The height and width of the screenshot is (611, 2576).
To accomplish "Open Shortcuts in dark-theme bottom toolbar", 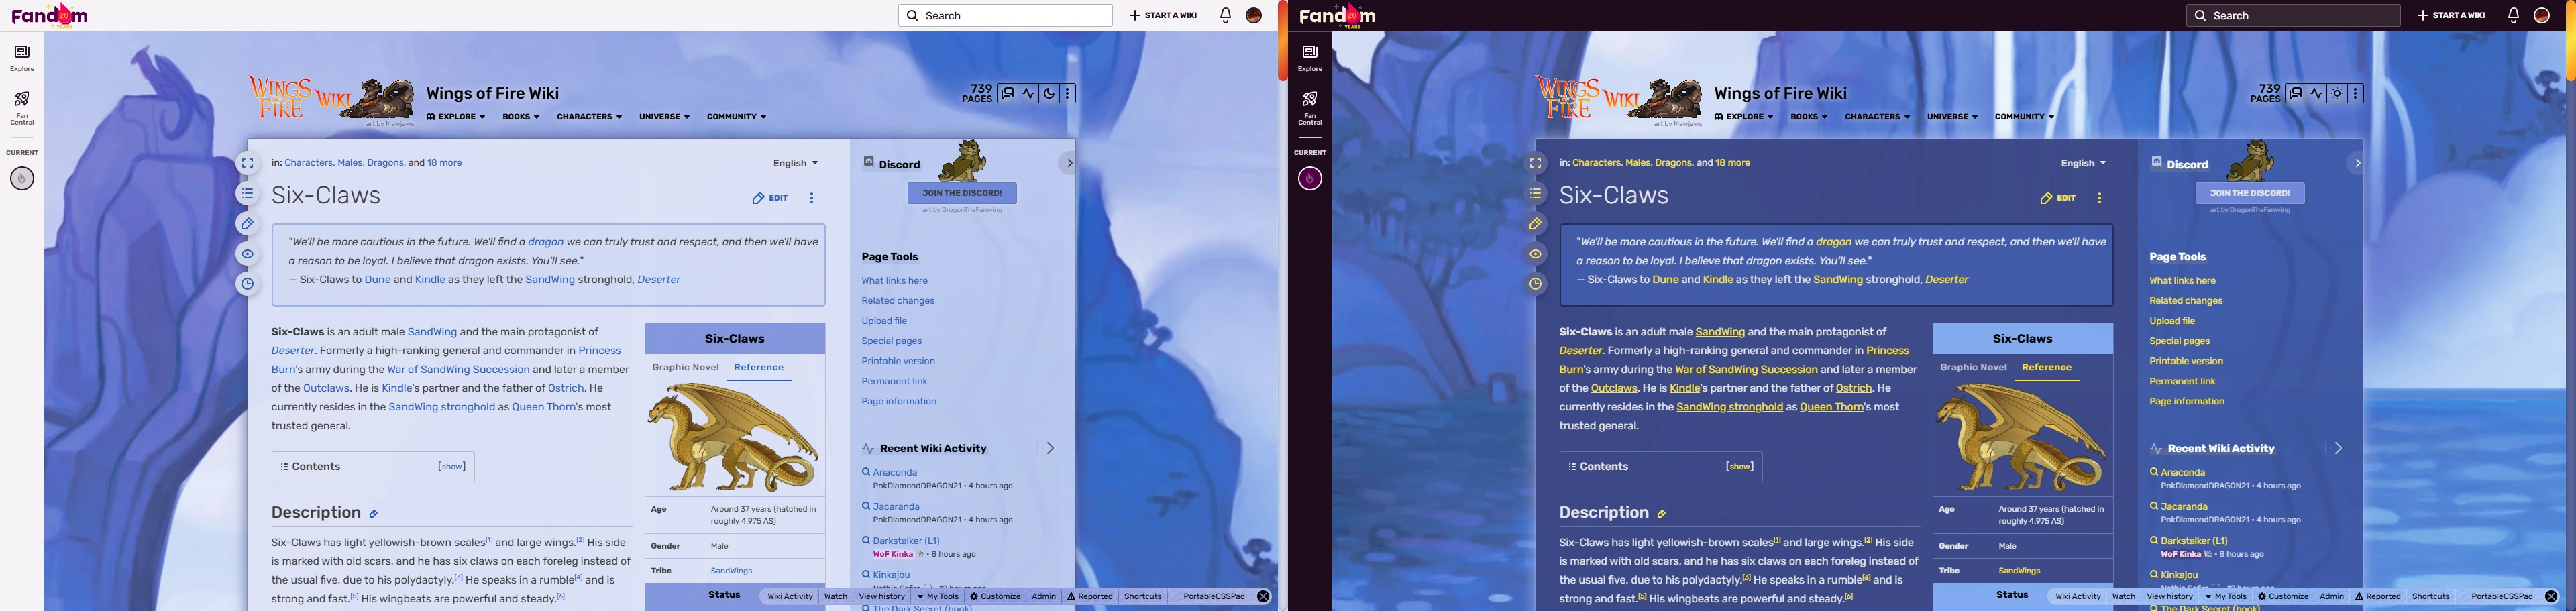I will tap(2431, 597).
